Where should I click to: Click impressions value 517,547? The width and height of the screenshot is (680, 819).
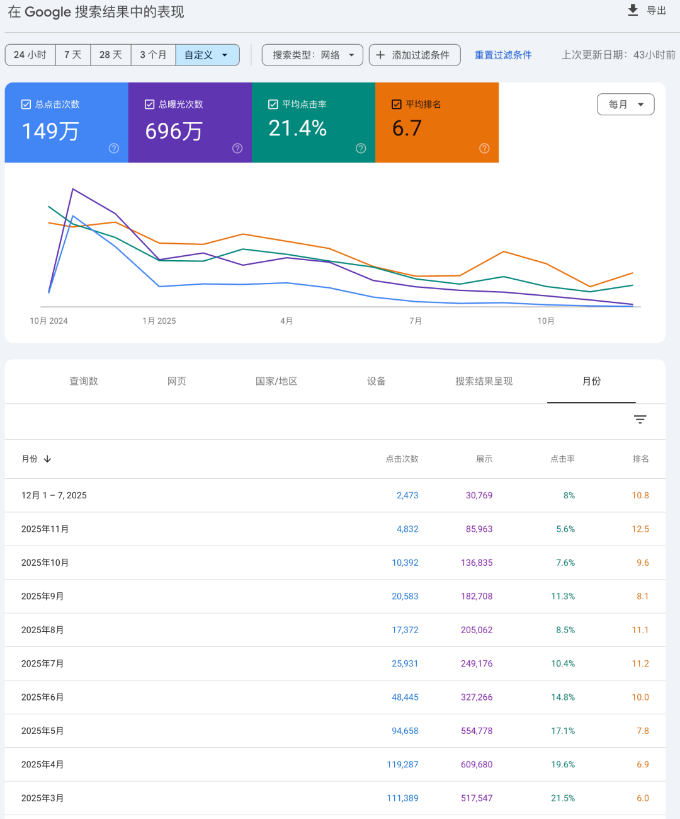click(477, 798)
